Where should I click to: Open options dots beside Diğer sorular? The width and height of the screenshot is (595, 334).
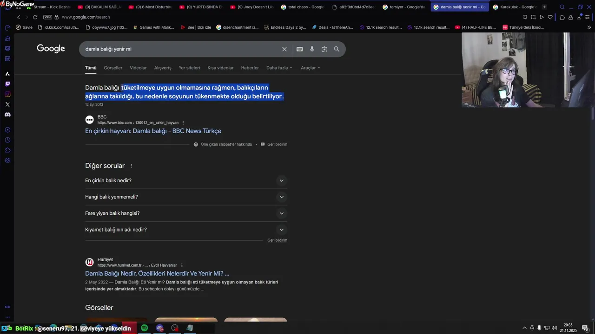tap(131, 166)
